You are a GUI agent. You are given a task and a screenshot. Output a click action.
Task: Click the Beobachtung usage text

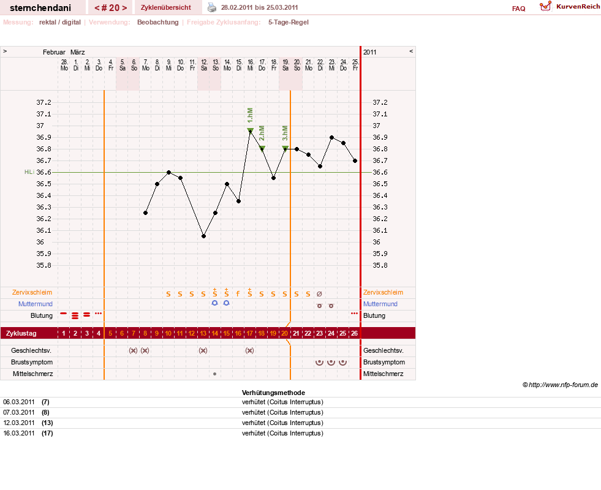tap(158, 22)
